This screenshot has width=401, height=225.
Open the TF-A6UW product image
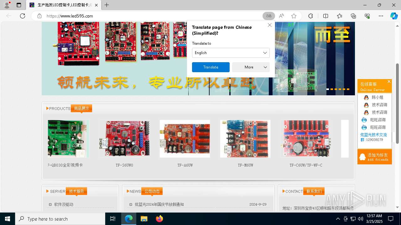[x=185, y=139]
